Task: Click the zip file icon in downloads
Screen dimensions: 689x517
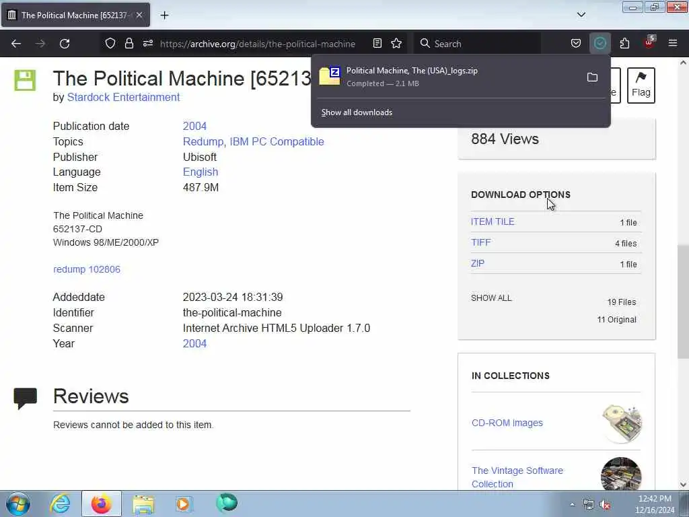Action: click(x=330, y=76)
